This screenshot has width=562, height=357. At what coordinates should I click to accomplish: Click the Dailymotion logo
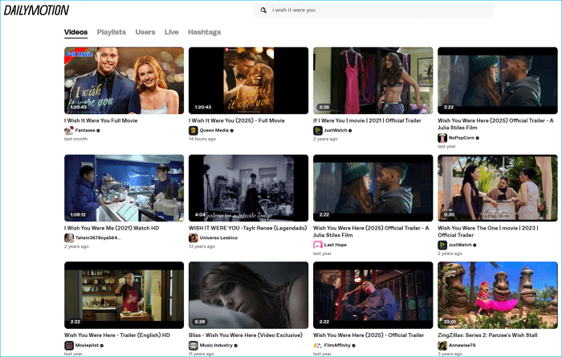[x=36, y=10]
